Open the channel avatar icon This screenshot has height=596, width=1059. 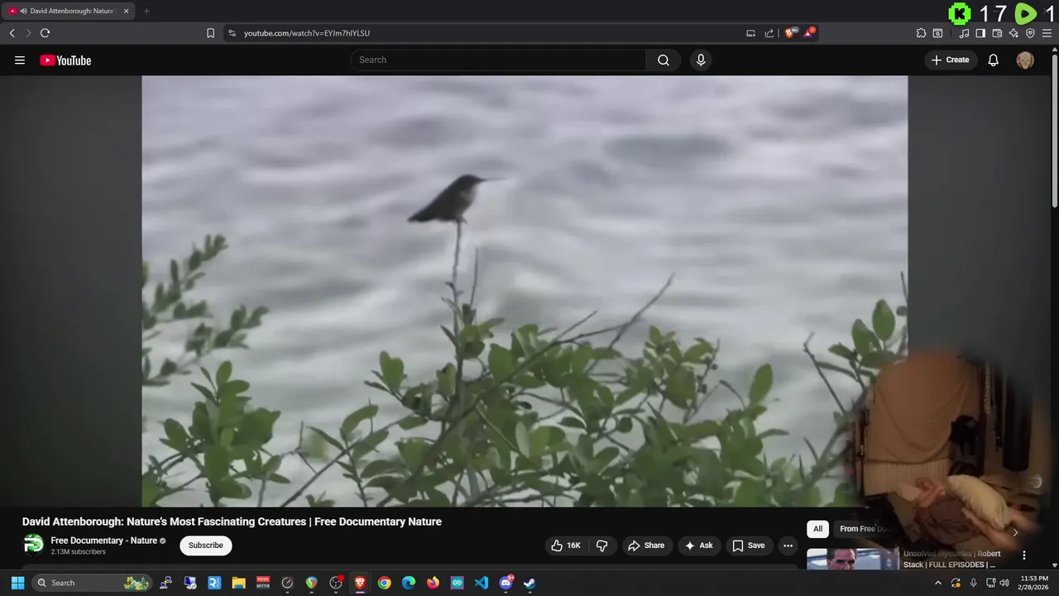click(33, 544)
